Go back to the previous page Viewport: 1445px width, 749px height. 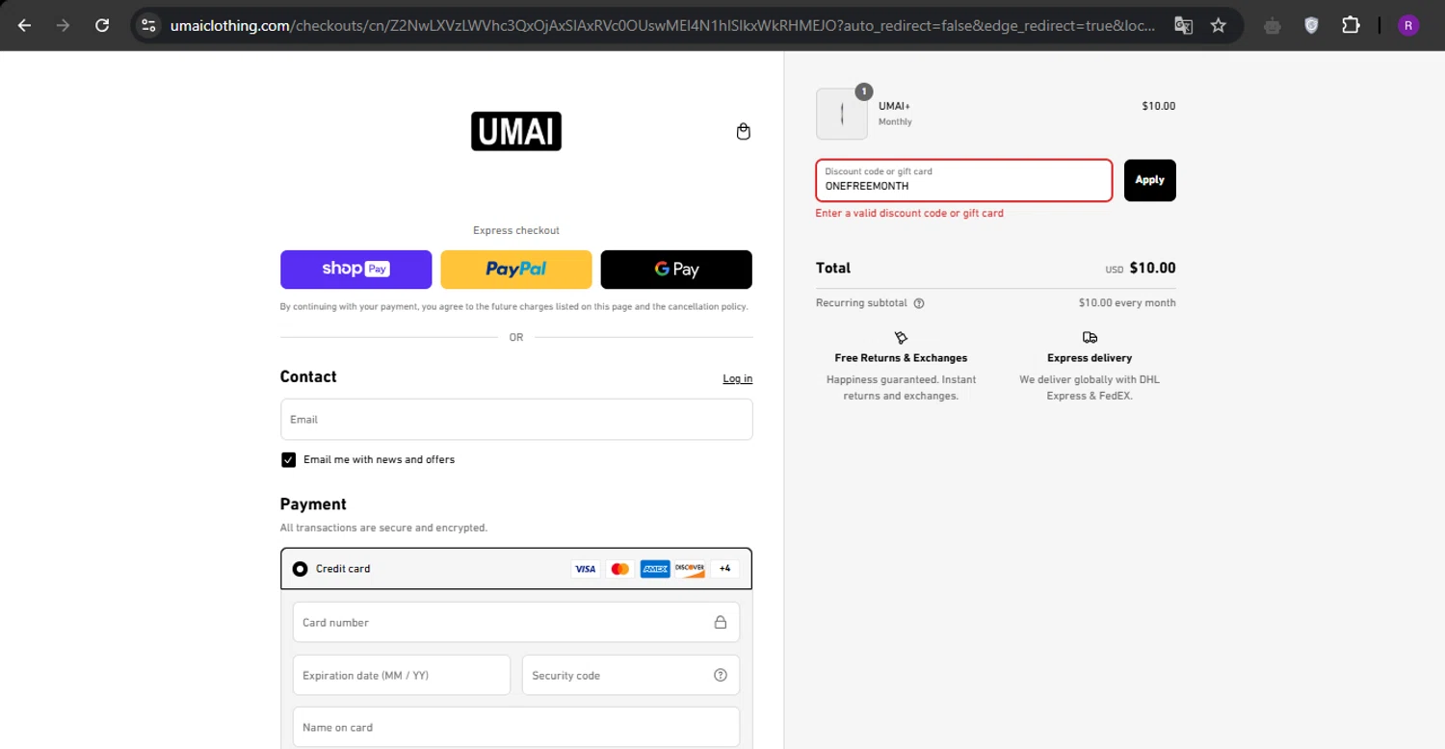pos(25,26)
